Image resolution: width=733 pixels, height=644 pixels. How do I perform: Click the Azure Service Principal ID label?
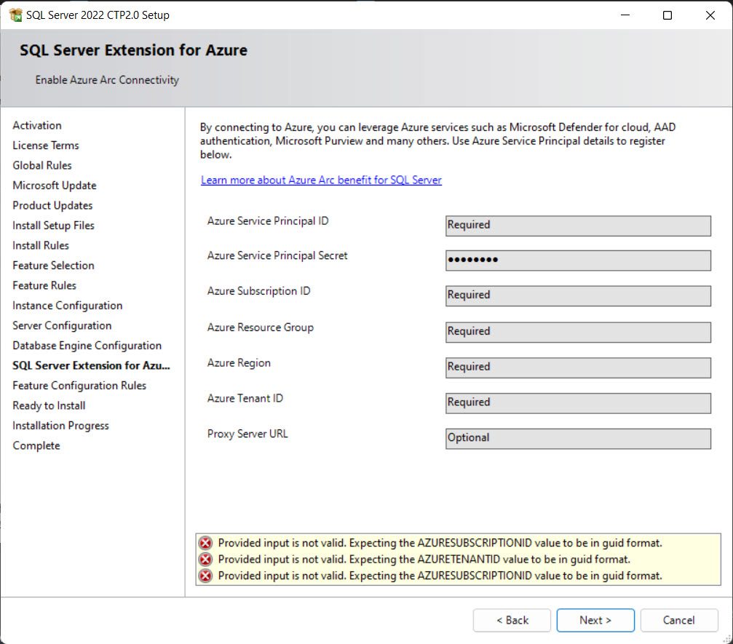(268, 221)
